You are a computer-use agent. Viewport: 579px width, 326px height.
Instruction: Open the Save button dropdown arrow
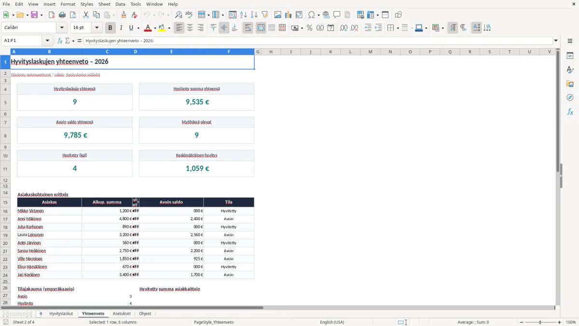pos(41,15)
